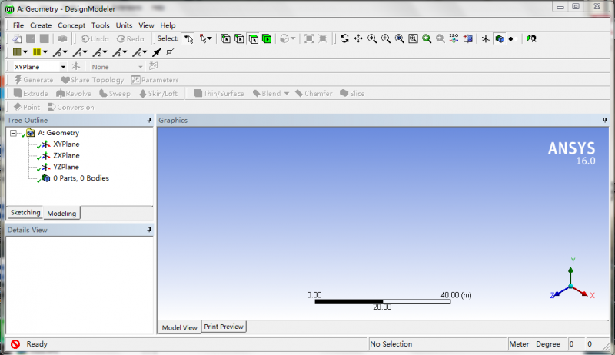Switch to the Sketching tab
This screenshot has height=355, width=615.
[x=25, y=213]
